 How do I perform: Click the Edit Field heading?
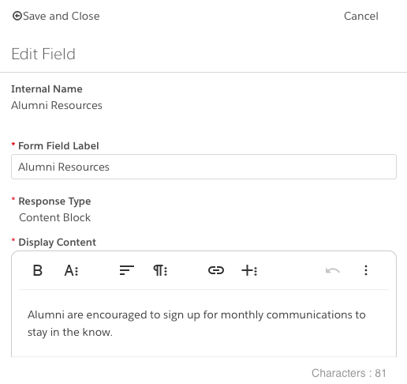(x=43, y=54)
